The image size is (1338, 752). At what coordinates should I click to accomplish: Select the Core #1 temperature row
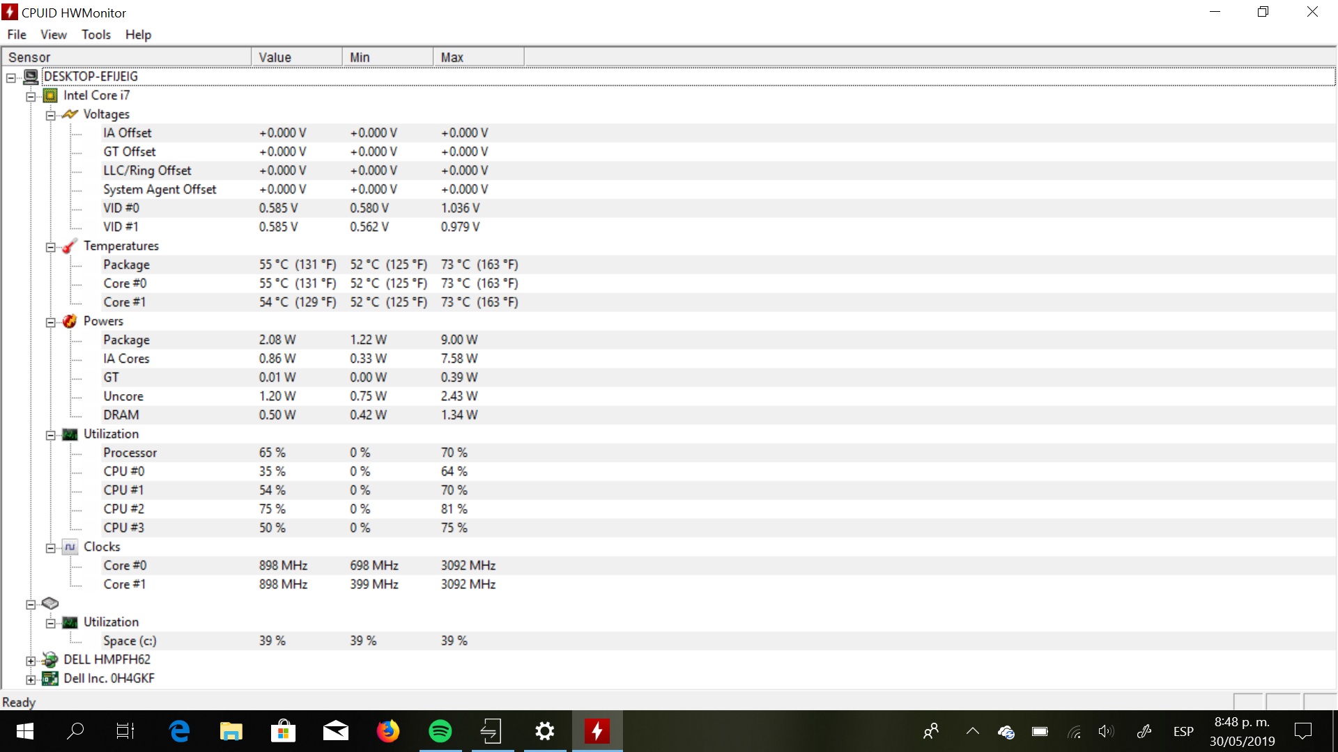click(x=718, y=302)
